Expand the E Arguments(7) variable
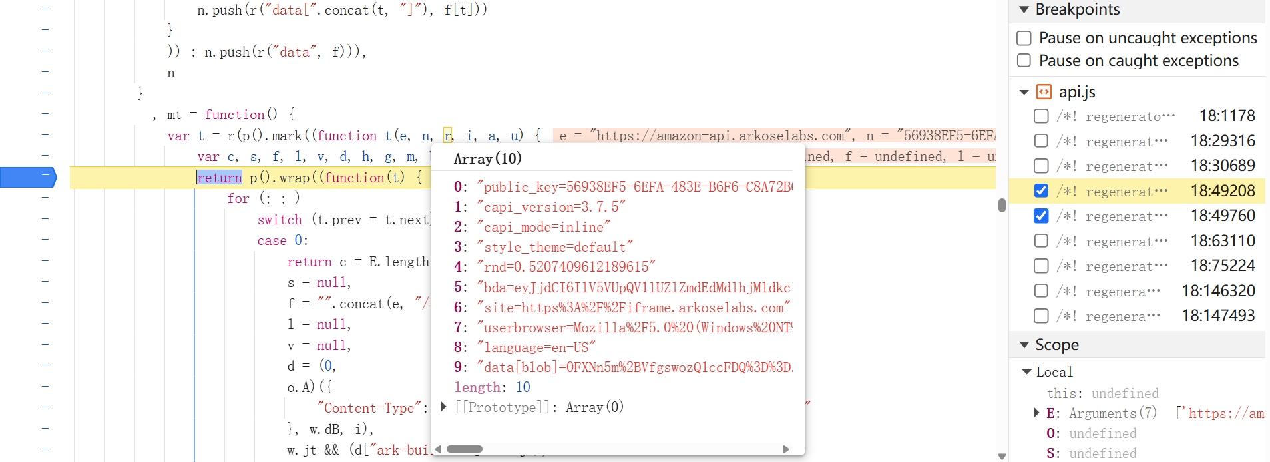 pos(1037,413)
